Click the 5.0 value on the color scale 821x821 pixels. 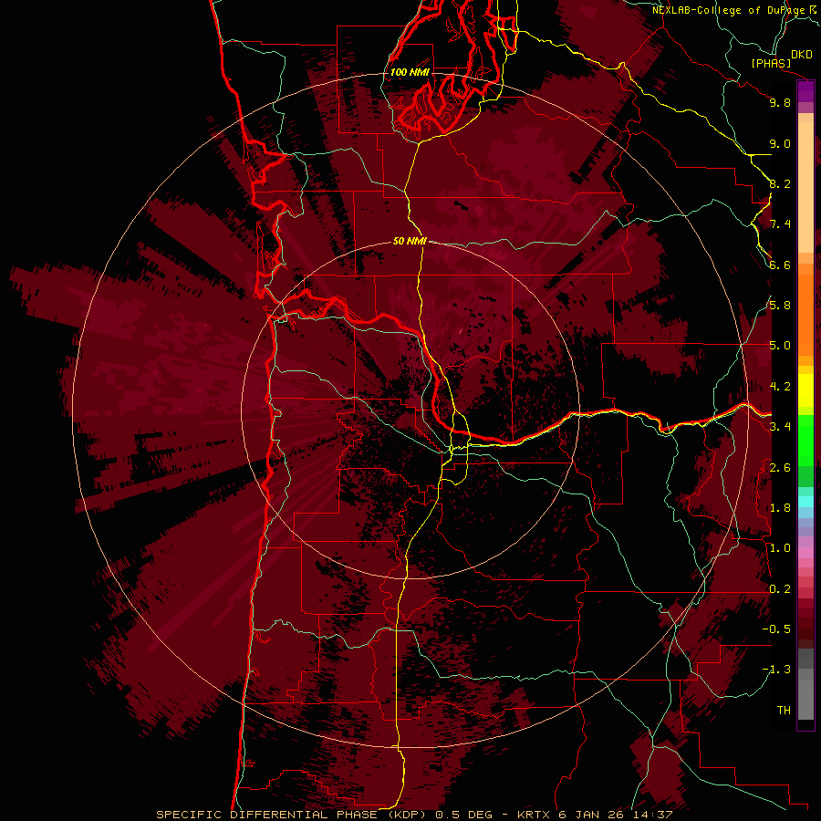tap(780, 346)
